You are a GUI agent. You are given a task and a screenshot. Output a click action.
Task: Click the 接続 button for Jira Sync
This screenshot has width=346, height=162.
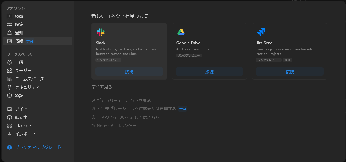coord(290,72)
